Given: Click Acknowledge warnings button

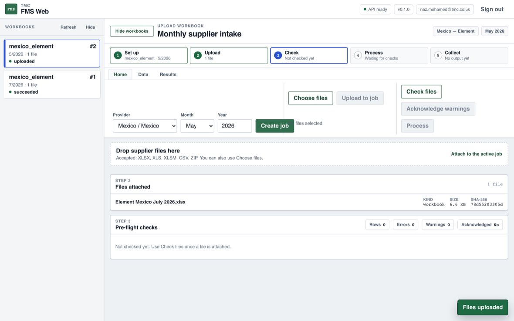Looking at the screenshot, I should coord(438,109).
